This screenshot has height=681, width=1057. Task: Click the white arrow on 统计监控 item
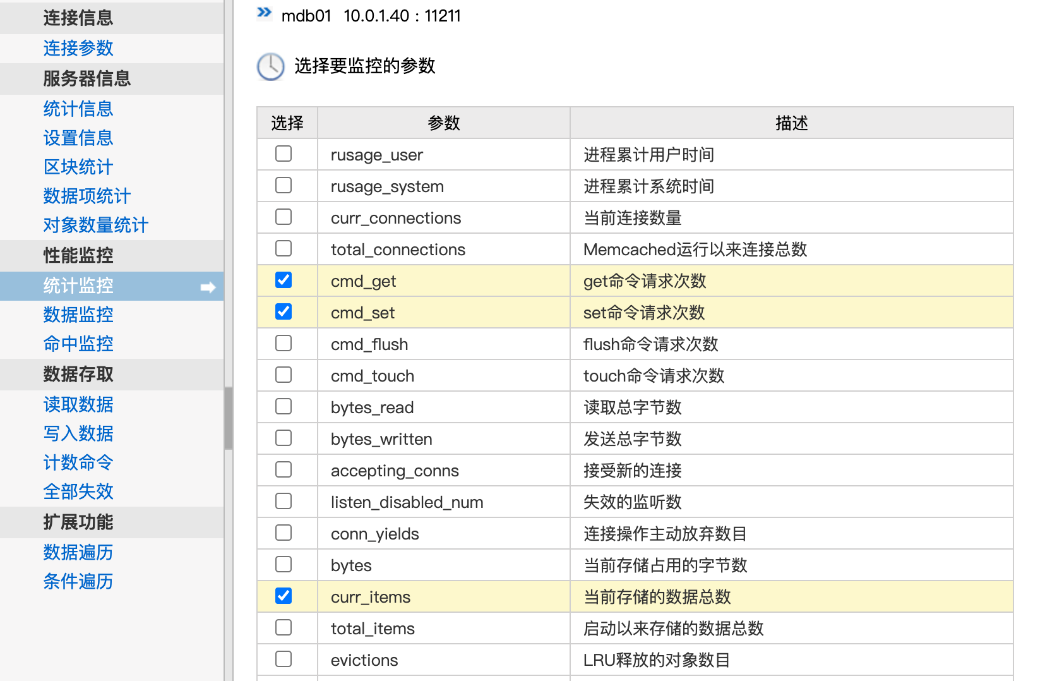208,287
